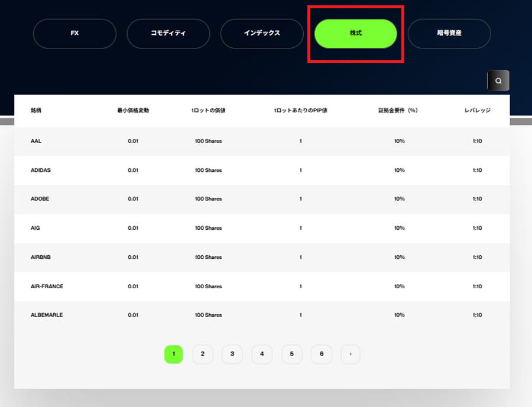
Task: Go to page 6 of the table
Action: click(322, 354)
